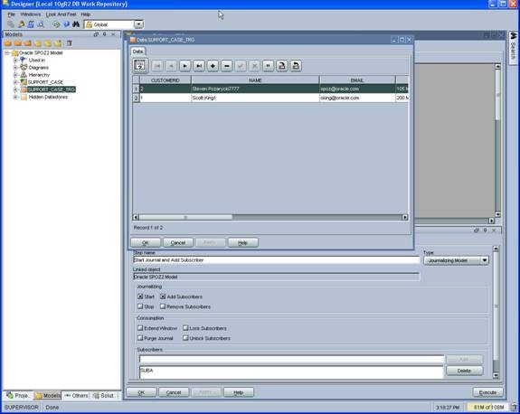Open the SQL query icon in Data window
Image resolution: width=520 pixels, height=414 pixels.
click(140, 65)
